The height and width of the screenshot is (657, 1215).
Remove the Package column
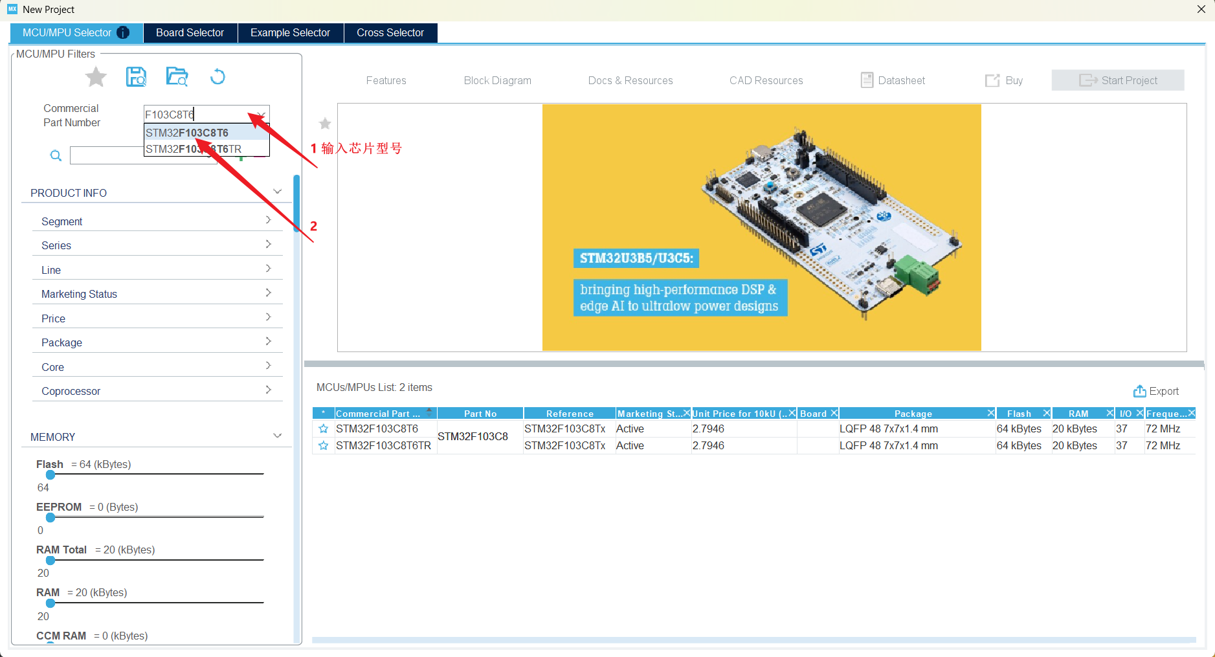point(991,413)
